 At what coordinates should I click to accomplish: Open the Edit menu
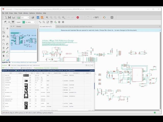click(x=7, y=13)
